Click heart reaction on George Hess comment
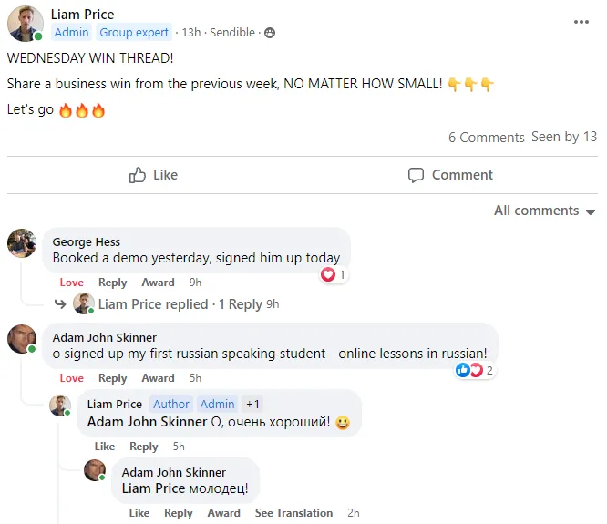 (328, 274)
